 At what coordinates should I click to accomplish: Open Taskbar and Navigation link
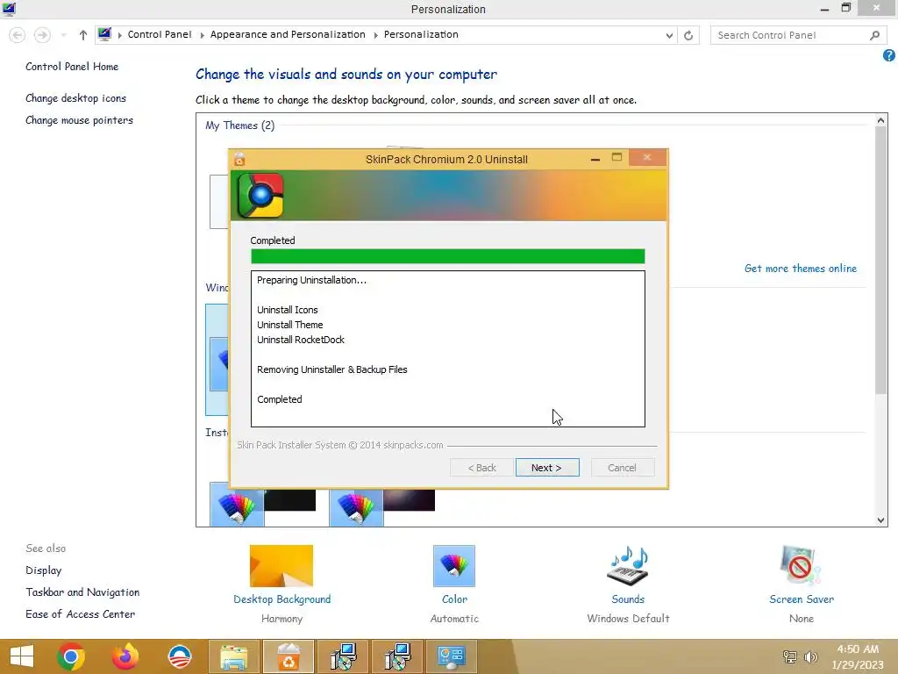coord(82,592)
